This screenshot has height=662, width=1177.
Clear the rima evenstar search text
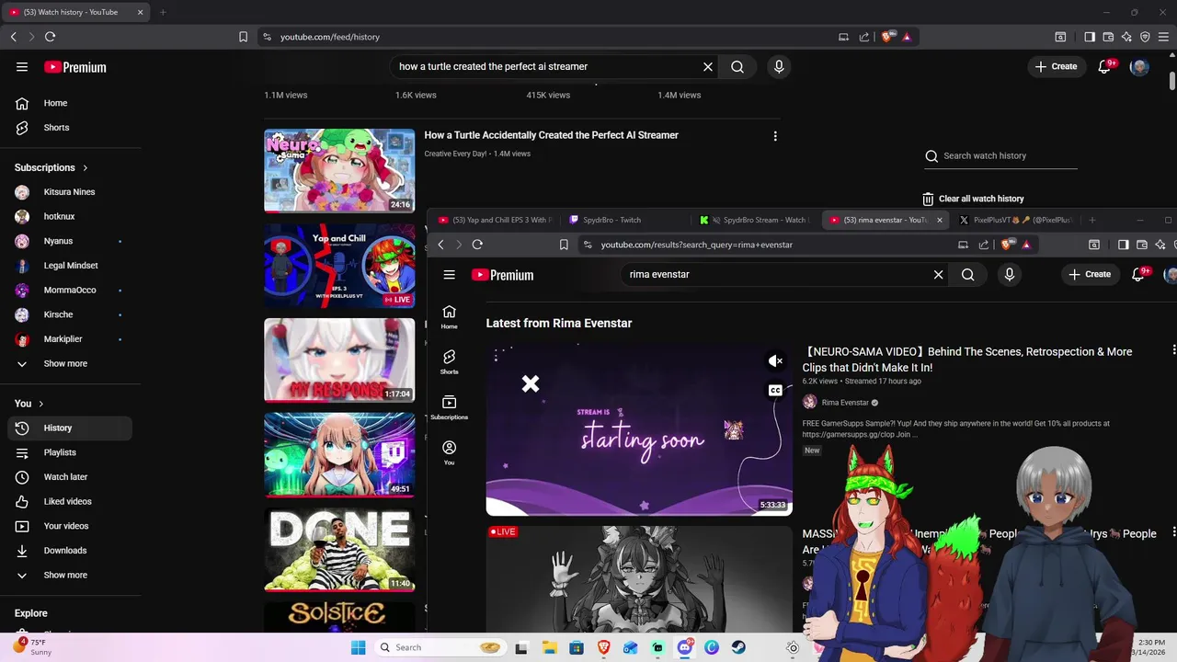tap(939, 275)
